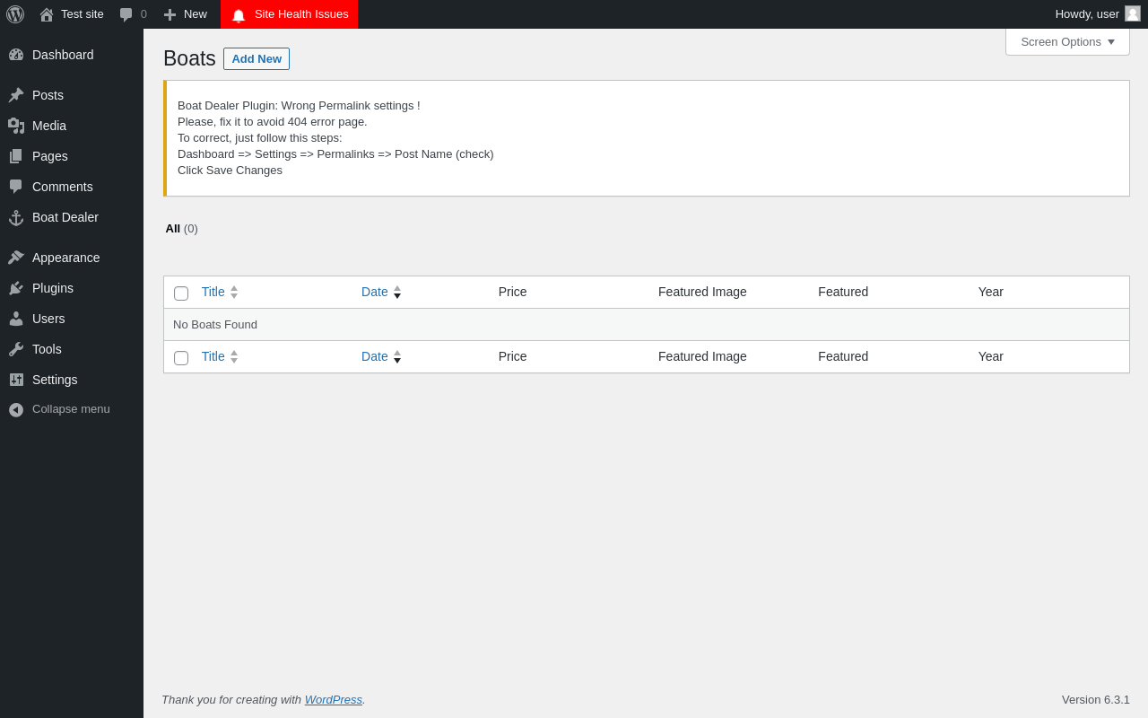Click the Collapse menu arrow icon
This screenshot has height=718, width=1148.
tap(16, 409)
